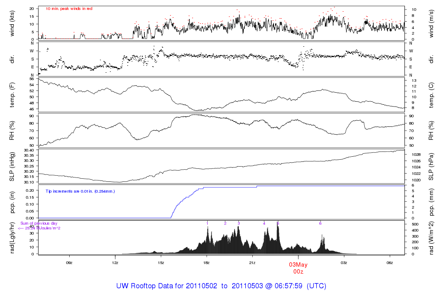Viewport: 443px width, 303px height.
Task: Click the '500' tick on the W/m^2 axis
Action: [x=415, y=224]
